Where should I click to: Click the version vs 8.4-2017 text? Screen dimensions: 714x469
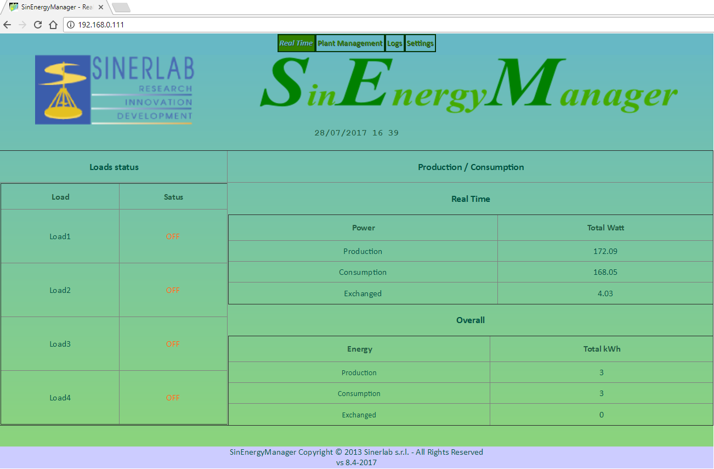[356, 462]
